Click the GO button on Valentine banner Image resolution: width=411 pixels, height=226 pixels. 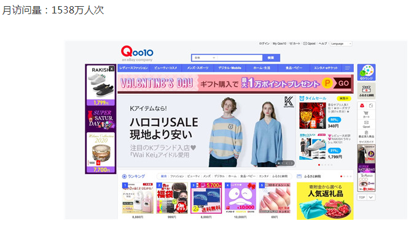343,83
